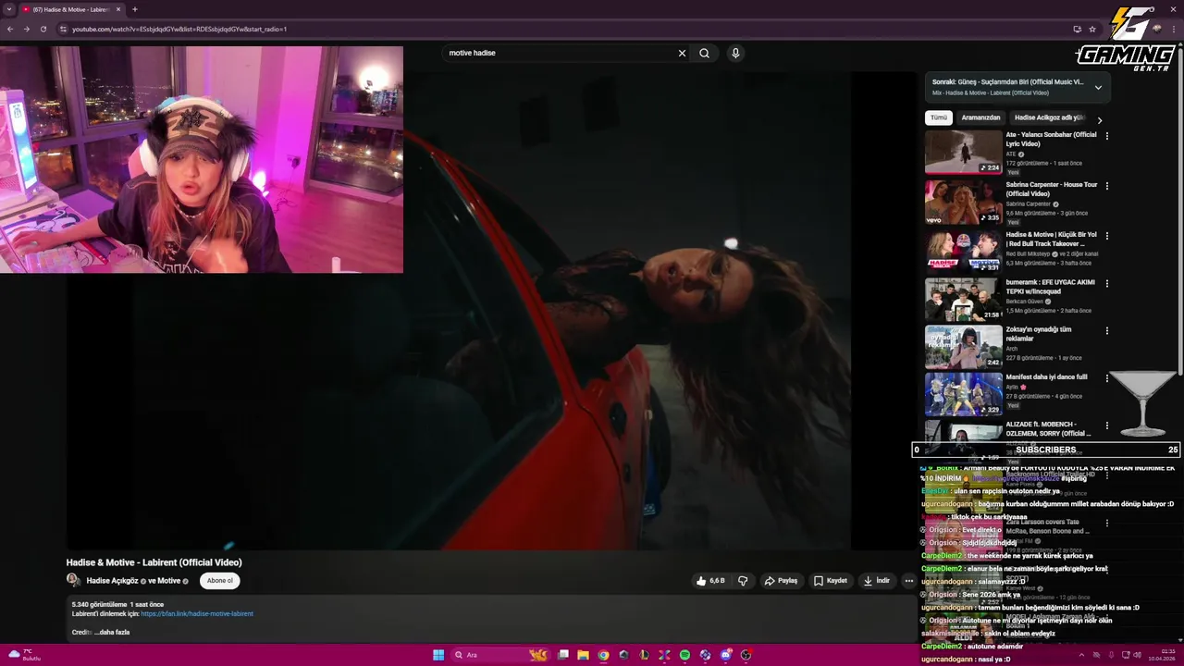Share the video via Paylaş

(781, 581)
